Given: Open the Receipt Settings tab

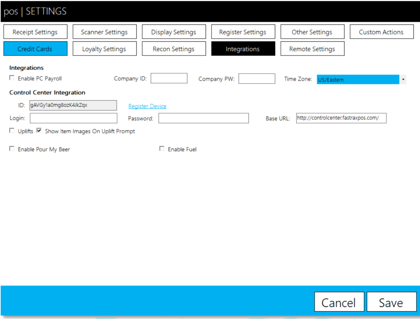Looking at the screenshot, I should 35,32.
